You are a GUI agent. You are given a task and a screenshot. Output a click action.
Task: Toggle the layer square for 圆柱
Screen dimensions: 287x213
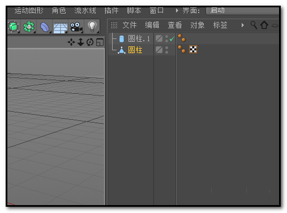click(159, 50)
